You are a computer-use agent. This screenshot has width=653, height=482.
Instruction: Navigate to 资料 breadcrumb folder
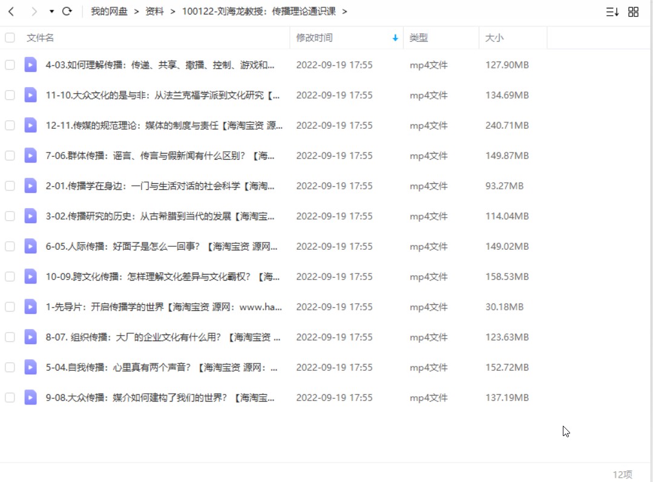click(x=154, y=11)
